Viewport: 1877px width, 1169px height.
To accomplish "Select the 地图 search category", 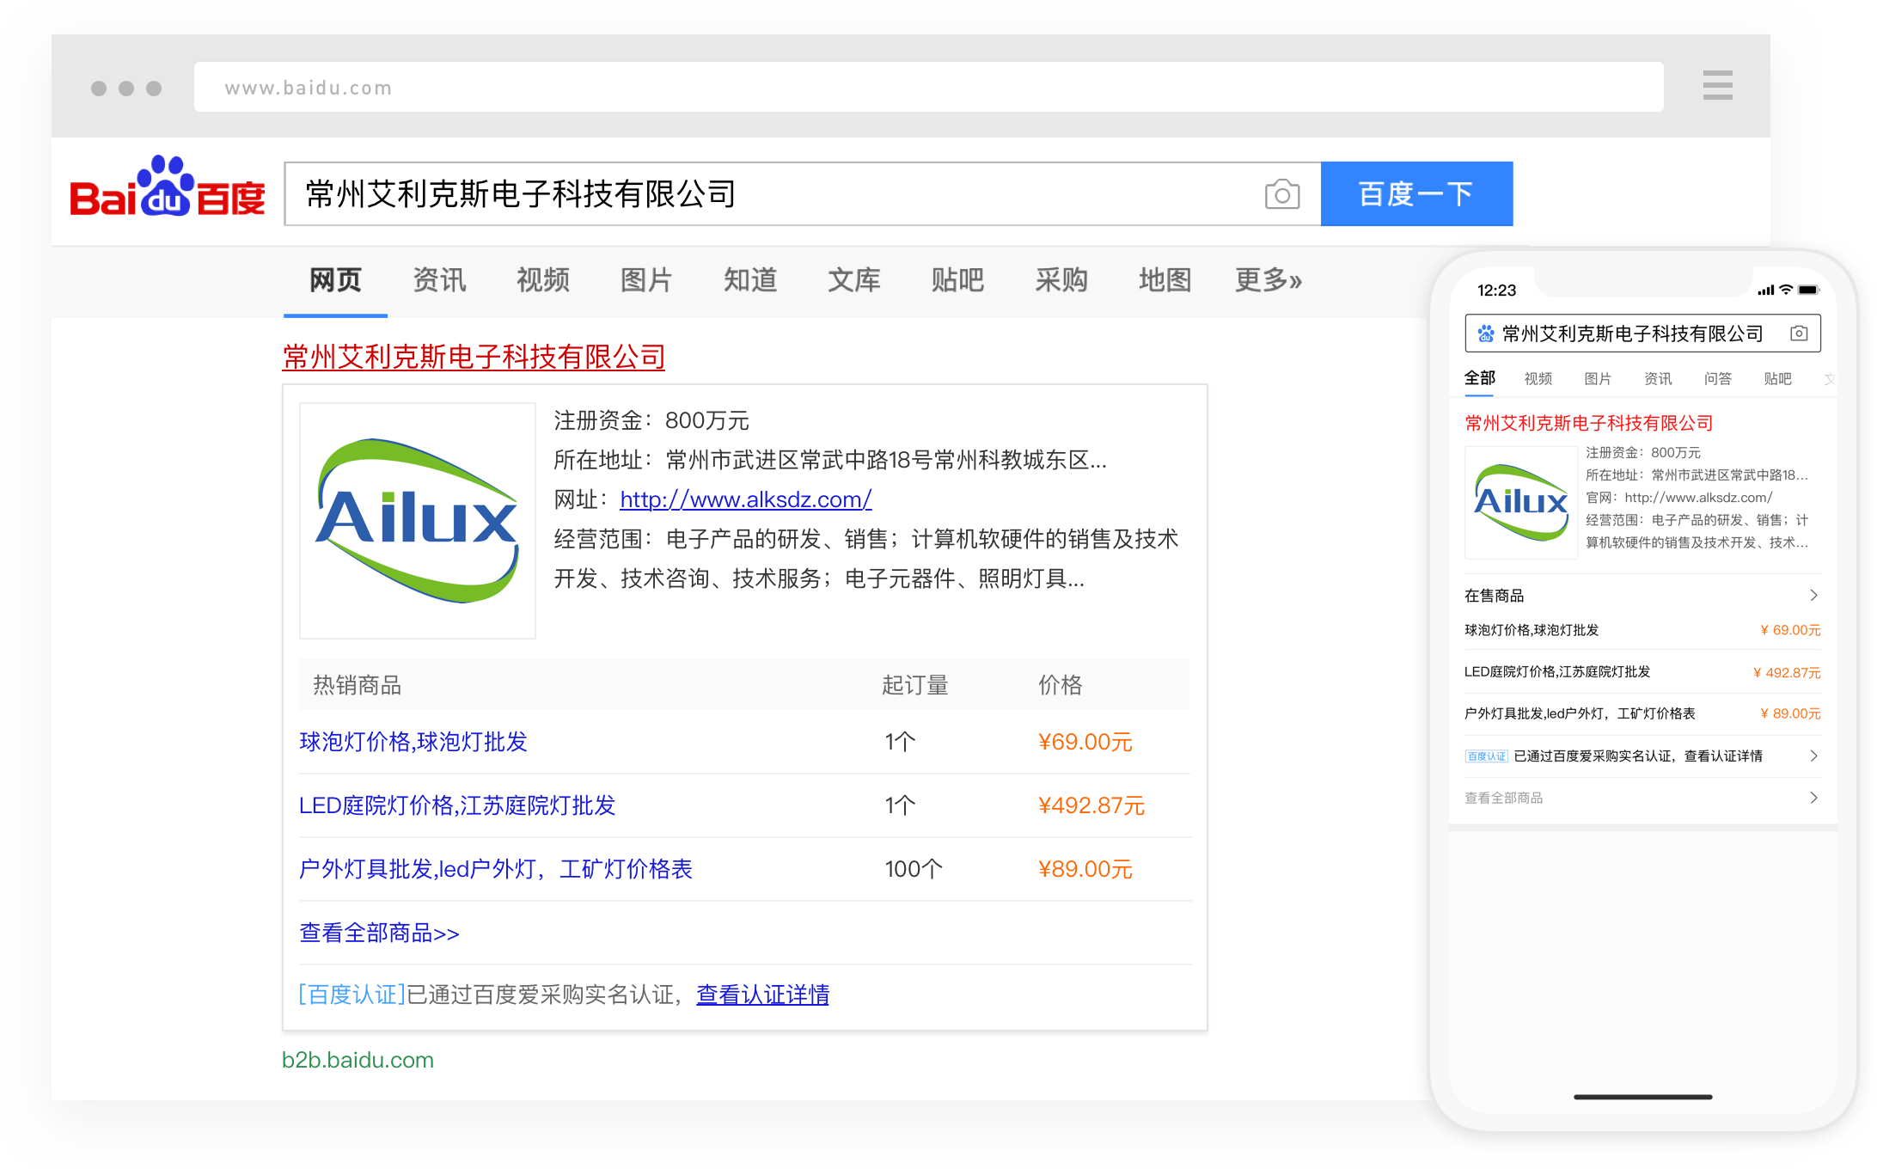I will 1165,280.
